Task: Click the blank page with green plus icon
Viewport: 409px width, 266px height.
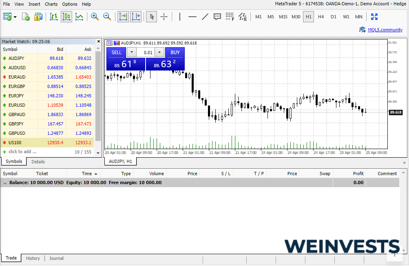Action: pyautogui.click(x=26, y=17)
